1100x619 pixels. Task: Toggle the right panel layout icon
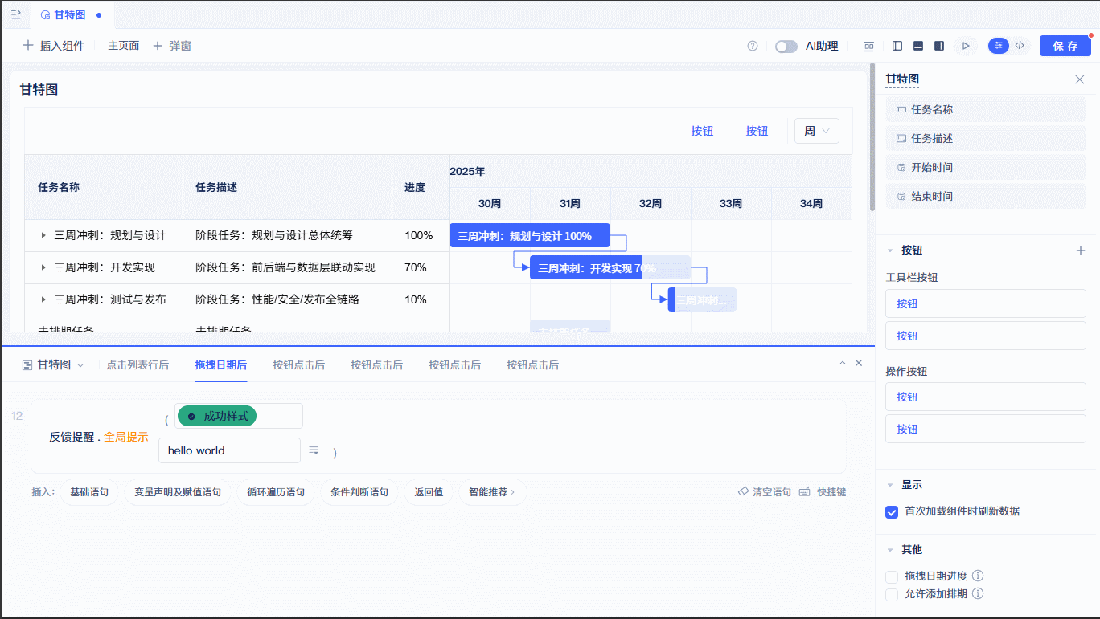coord(939,46)
